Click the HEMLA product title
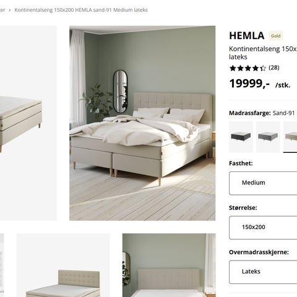This screenshot has width=297, height=297. pyautogui.click(x=247, y=36)
